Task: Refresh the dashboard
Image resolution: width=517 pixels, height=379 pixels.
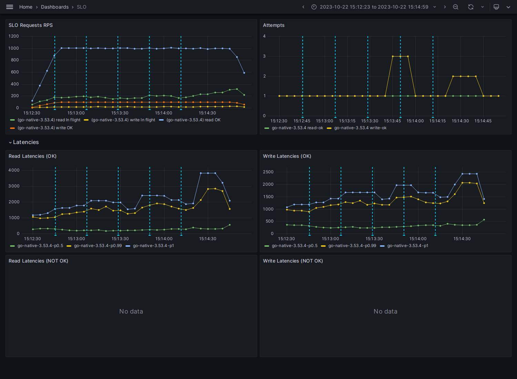Action: pyautogui.click(x=471, y=7)
